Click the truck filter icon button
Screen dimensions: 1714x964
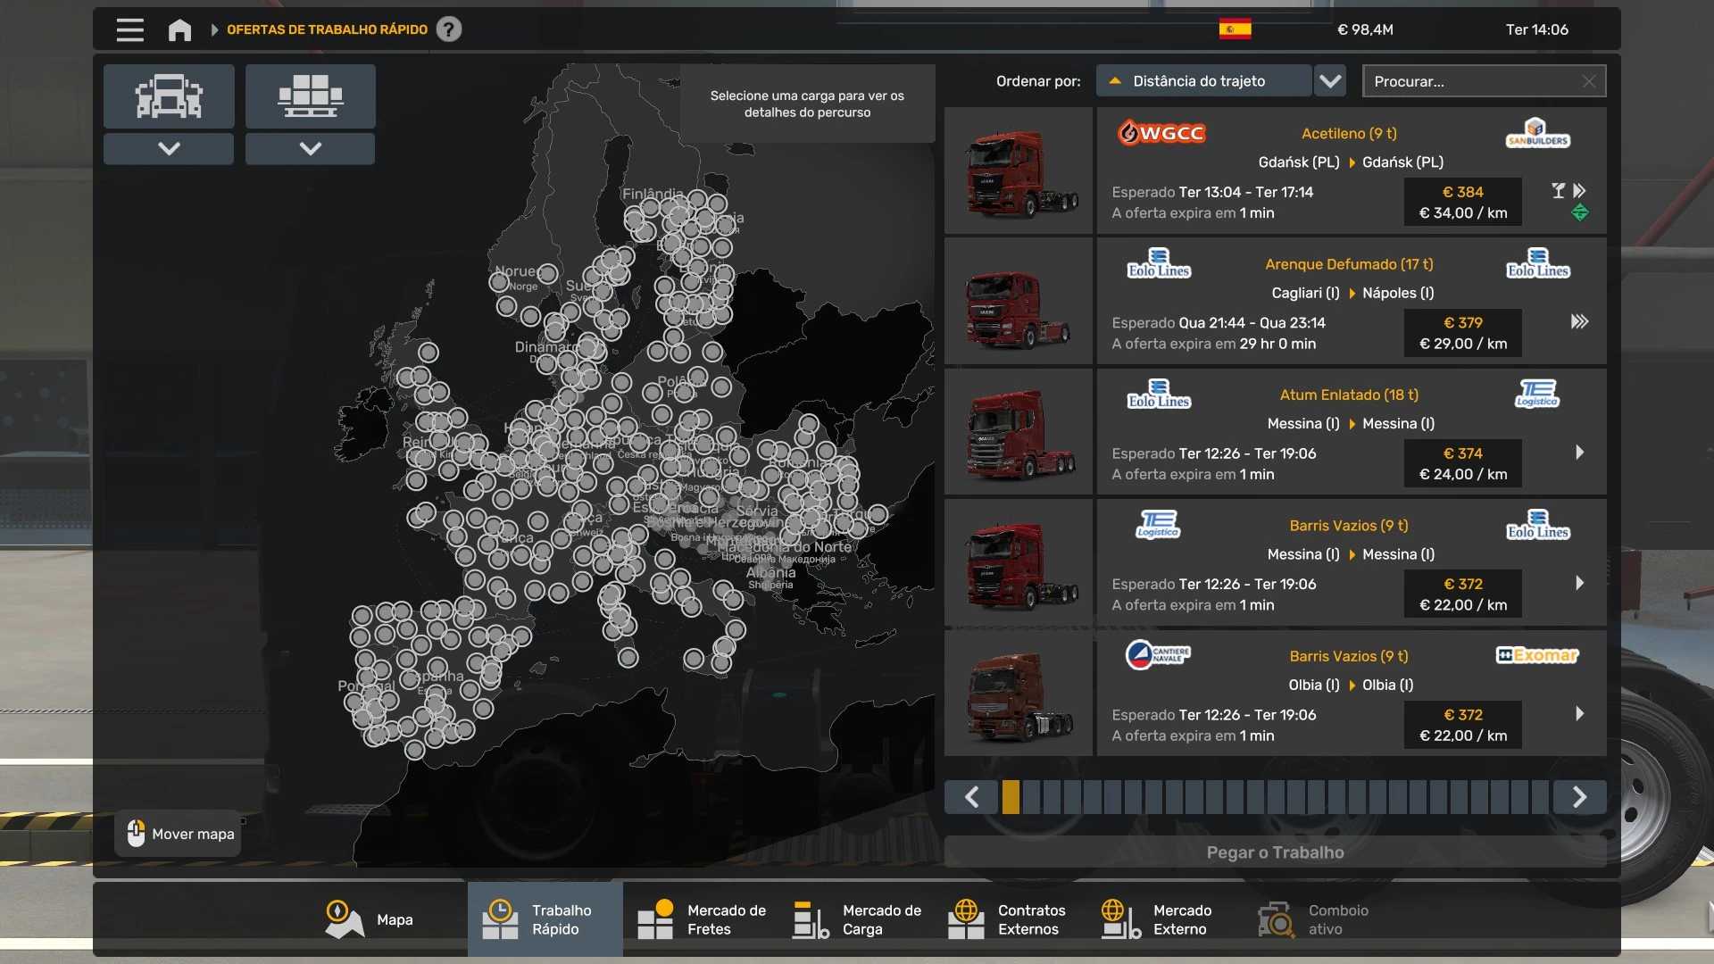point(169,96)
